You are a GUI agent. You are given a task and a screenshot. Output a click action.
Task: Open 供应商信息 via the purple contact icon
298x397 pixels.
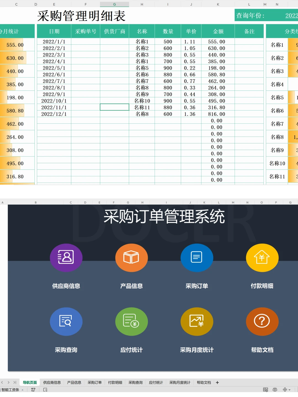[x=66, y=258]
